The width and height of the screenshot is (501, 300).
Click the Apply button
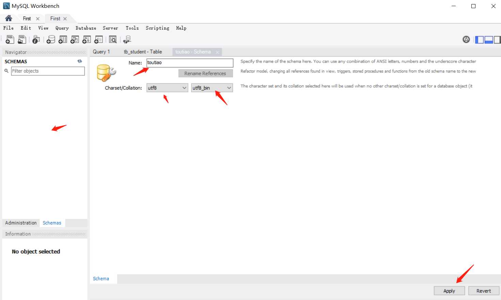tap(449, 291)
